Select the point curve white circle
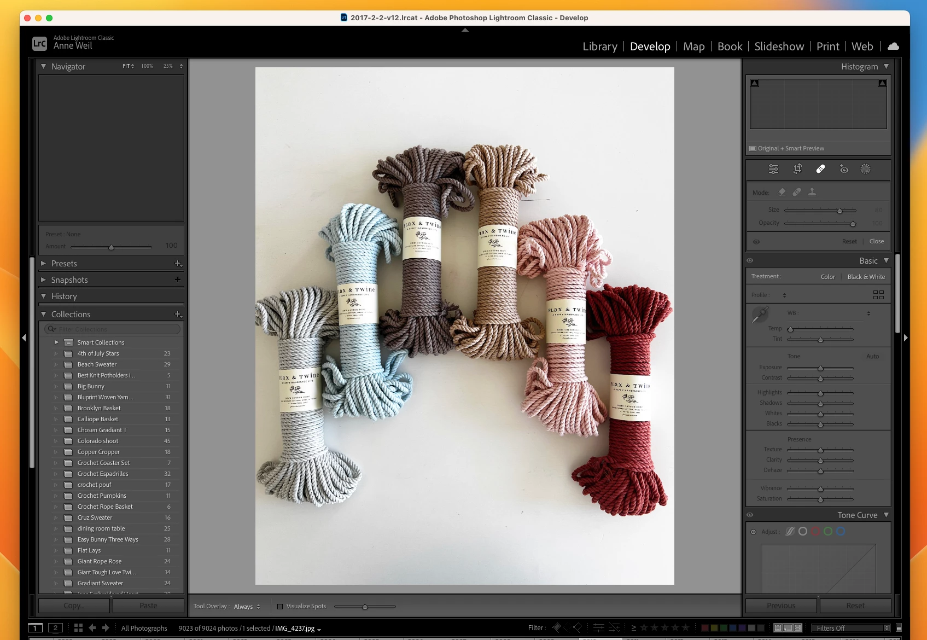 (803, 531)
